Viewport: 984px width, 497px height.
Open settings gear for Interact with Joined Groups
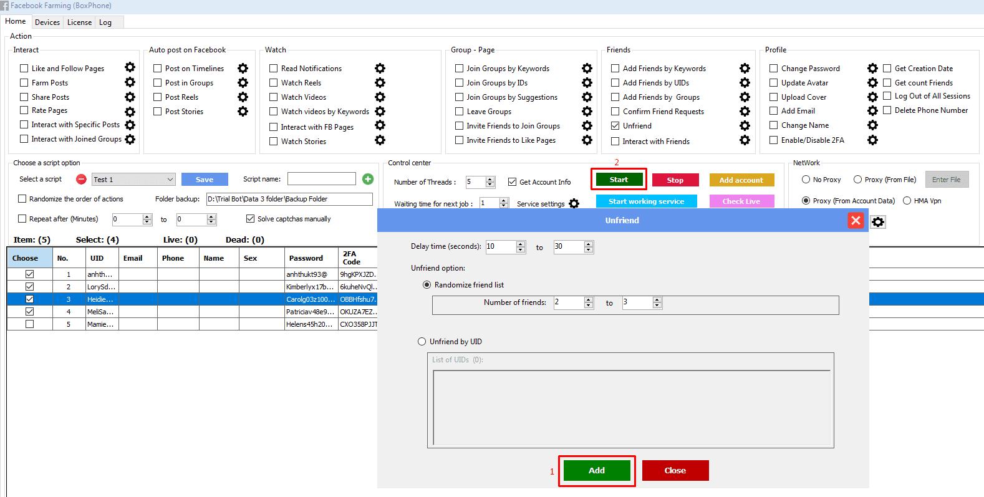(130, 139)
